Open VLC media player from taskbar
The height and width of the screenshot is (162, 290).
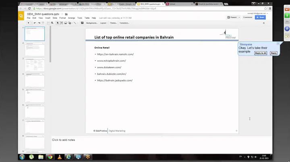[60, 157]
